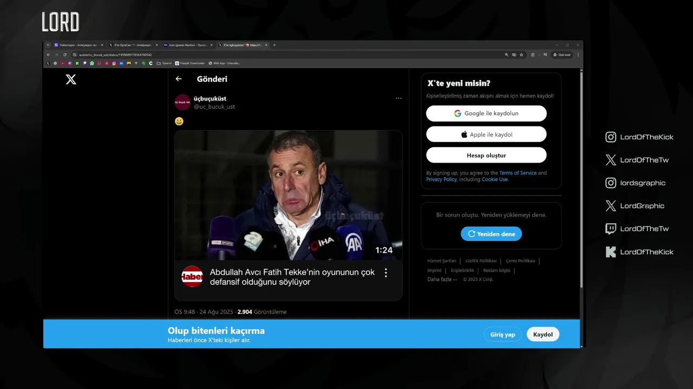Open the WhatsApp bookmark icon

[92, 63]
